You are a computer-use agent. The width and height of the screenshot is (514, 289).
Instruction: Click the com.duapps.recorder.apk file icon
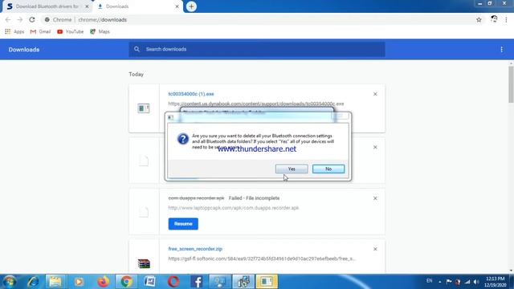(144, 212)
